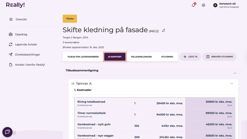The width and height of the screenshot is (247, 139).
Task: Click the 3 leverandører text
Action: pos(71,42)
